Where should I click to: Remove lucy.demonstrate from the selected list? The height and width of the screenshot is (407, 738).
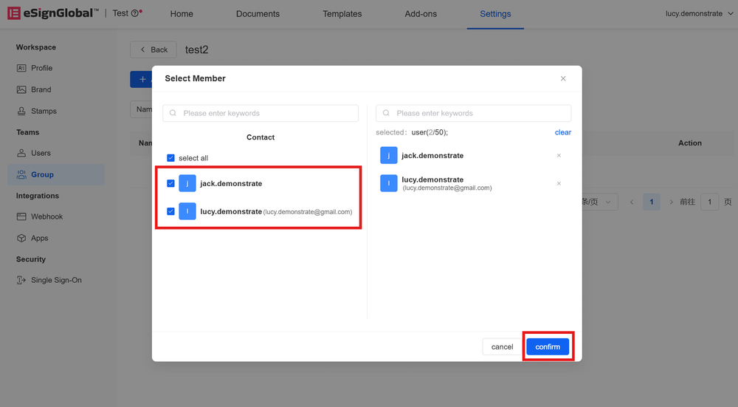click(559, 183)
